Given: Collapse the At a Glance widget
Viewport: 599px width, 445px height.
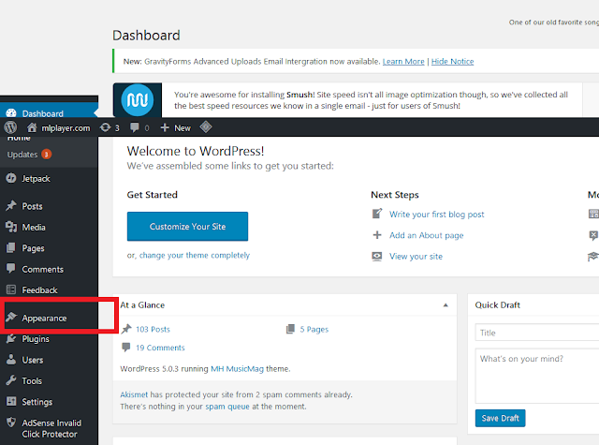Looking at the screenshot, I should click(x=446, y=305).
